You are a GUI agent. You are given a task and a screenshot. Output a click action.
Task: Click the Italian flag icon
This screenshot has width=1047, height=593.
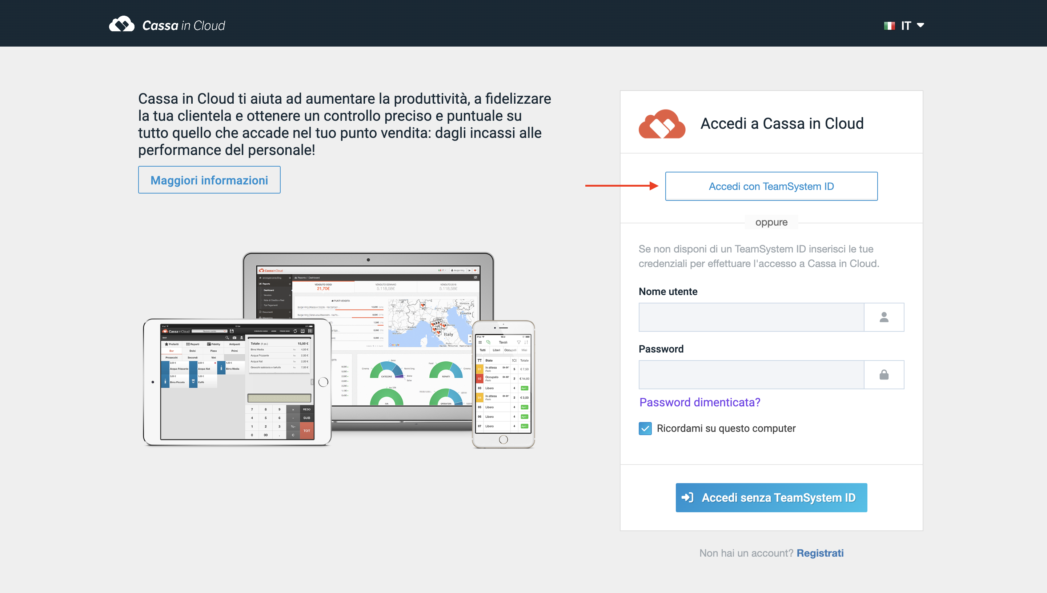coord(890,26)
